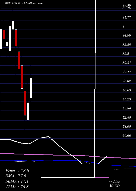Click the 71.05 price axis label
This screenshot has height=191, width=136.
pos(126,126)
